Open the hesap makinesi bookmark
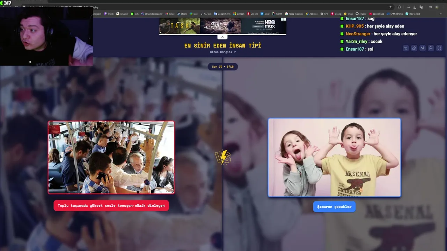This screenshot has height=251, width=447. [x=294, y=14]
